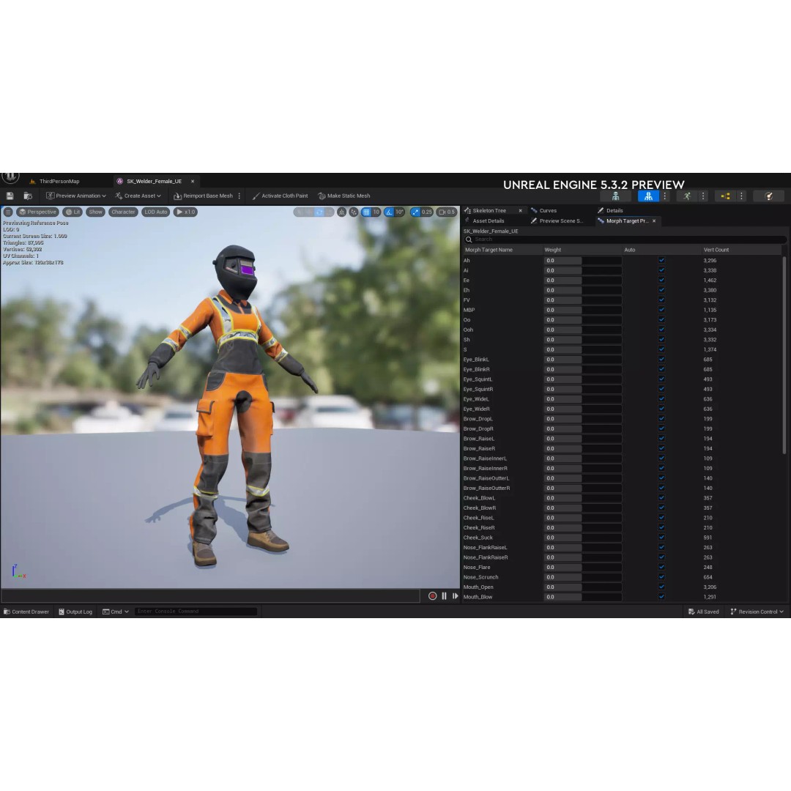The height and width of the screenshot is (791, 791).
Task: Uncheck Auto for MBP morph target
Action: [661, 310]
